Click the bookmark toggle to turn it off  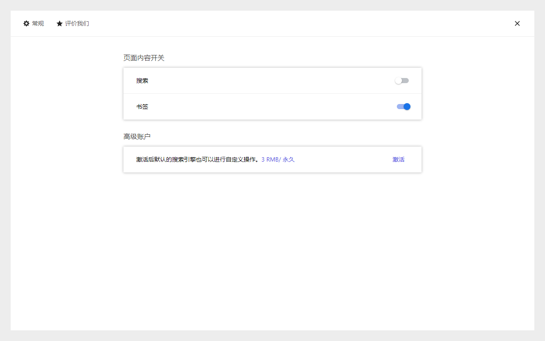tap(403, 107)
